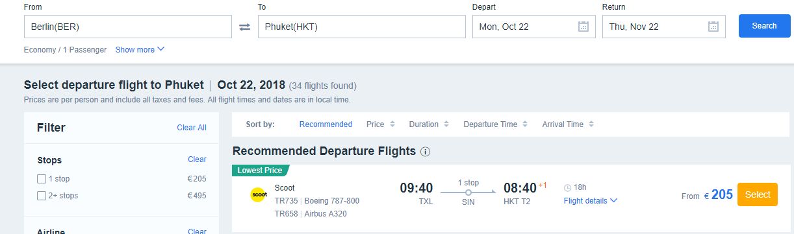The image size is (794, 234).
Task: Click Clear All in the Filter panel
Action: pyautogui.click(x=192, y=128)
